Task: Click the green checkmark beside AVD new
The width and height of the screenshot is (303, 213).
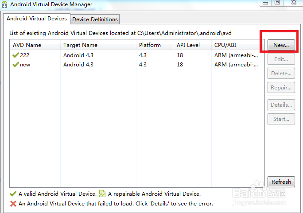Action: [x=16, y=65]
